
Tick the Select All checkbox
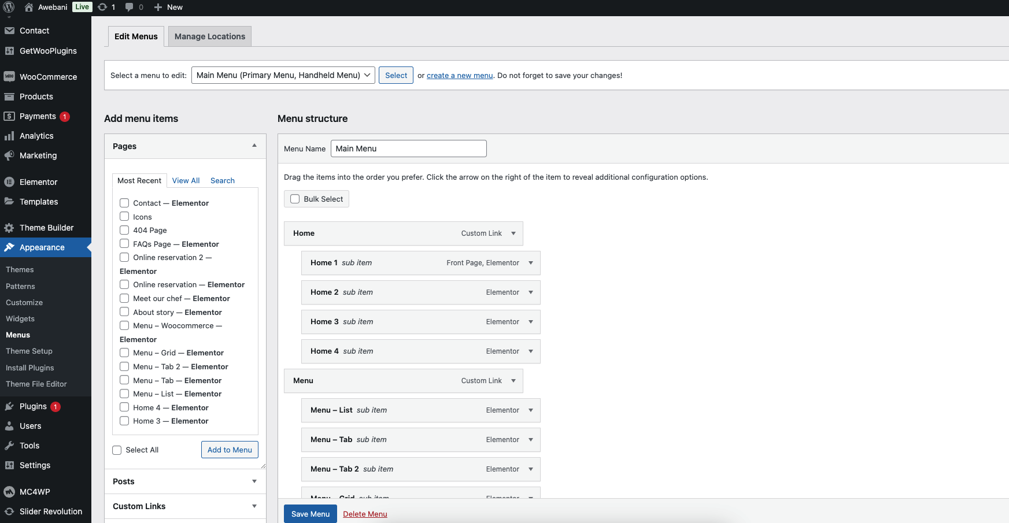pos(117,450)
